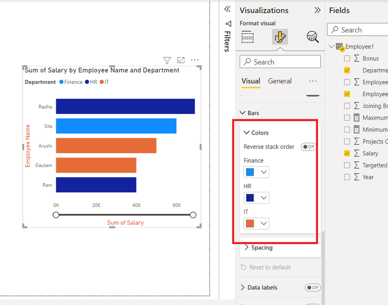Open HR color dropdown arrow
388x305 pixels.
click(264, 198)
